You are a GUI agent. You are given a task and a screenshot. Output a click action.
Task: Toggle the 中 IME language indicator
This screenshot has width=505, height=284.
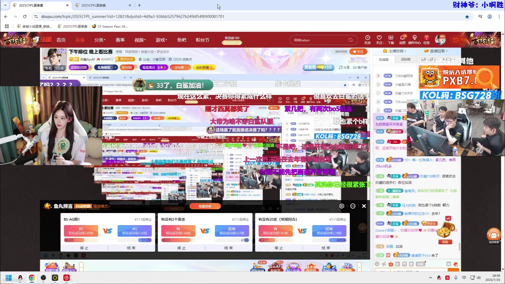464,278
